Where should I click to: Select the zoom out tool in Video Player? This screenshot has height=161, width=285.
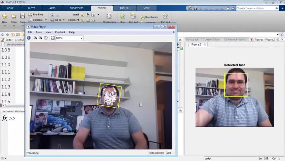coord(41,38)
